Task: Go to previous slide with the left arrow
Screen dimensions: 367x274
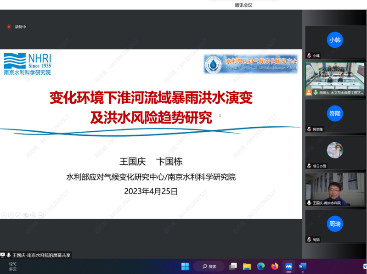Action: [x=4, y=215]
